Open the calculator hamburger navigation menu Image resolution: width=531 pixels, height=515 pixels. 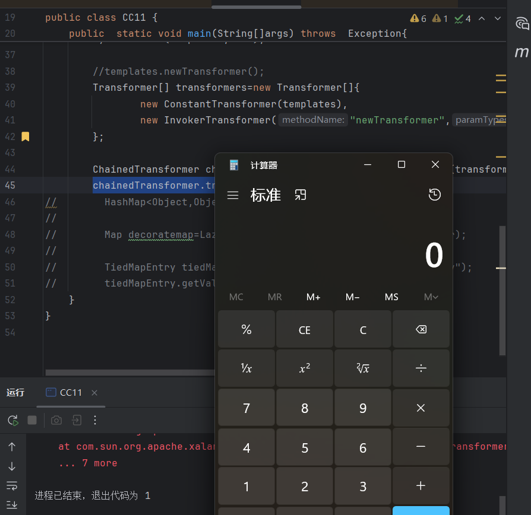[x=233, y=195]
